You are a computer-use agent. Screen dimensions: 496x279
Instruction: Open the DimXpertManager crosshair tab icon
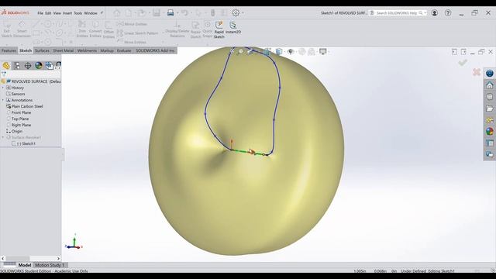(28, 65)
